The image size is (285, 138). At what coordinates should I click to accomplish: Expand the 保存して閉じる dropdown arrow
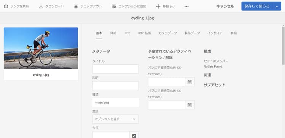point(277,6)
